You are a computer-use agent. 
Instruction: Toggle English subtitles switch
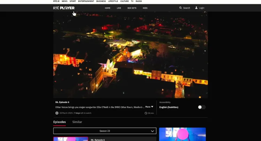point(201,107)
